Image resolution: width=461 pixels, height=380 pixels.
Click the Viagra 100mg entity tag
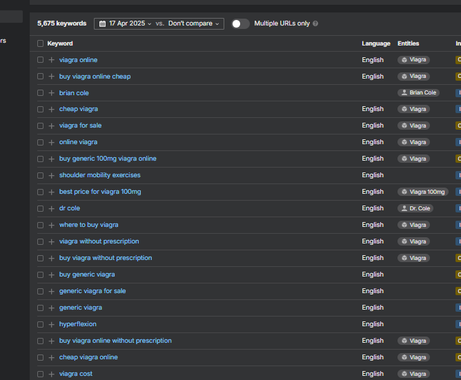click(423, 192)
